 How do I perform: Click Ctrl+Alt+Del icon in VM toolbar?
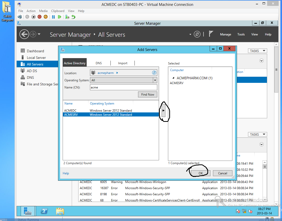point(20,17)
